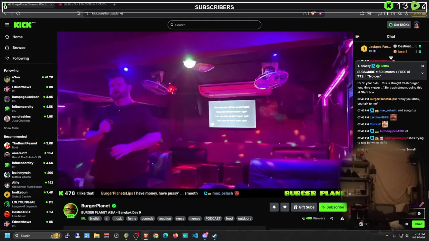
Task: Open the DestroX88X Live Music channel
Action: (28, 214)
